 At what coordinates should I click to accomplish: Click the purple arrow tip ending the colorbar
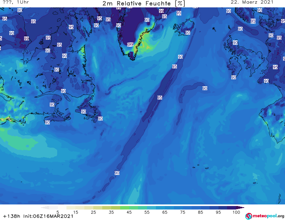240,208
